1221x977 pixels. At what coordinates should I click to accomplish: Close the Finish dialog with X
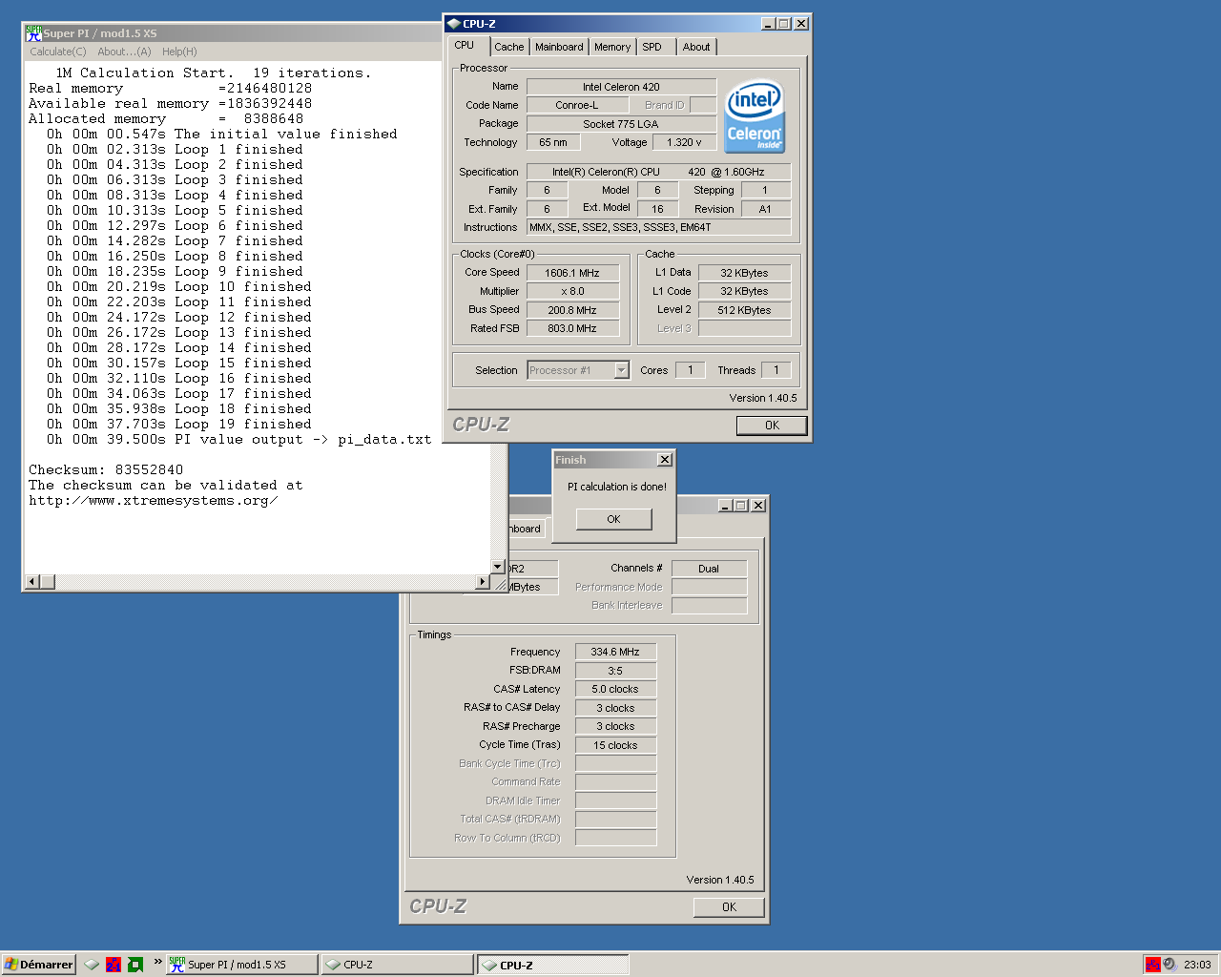tap(665, 460)
